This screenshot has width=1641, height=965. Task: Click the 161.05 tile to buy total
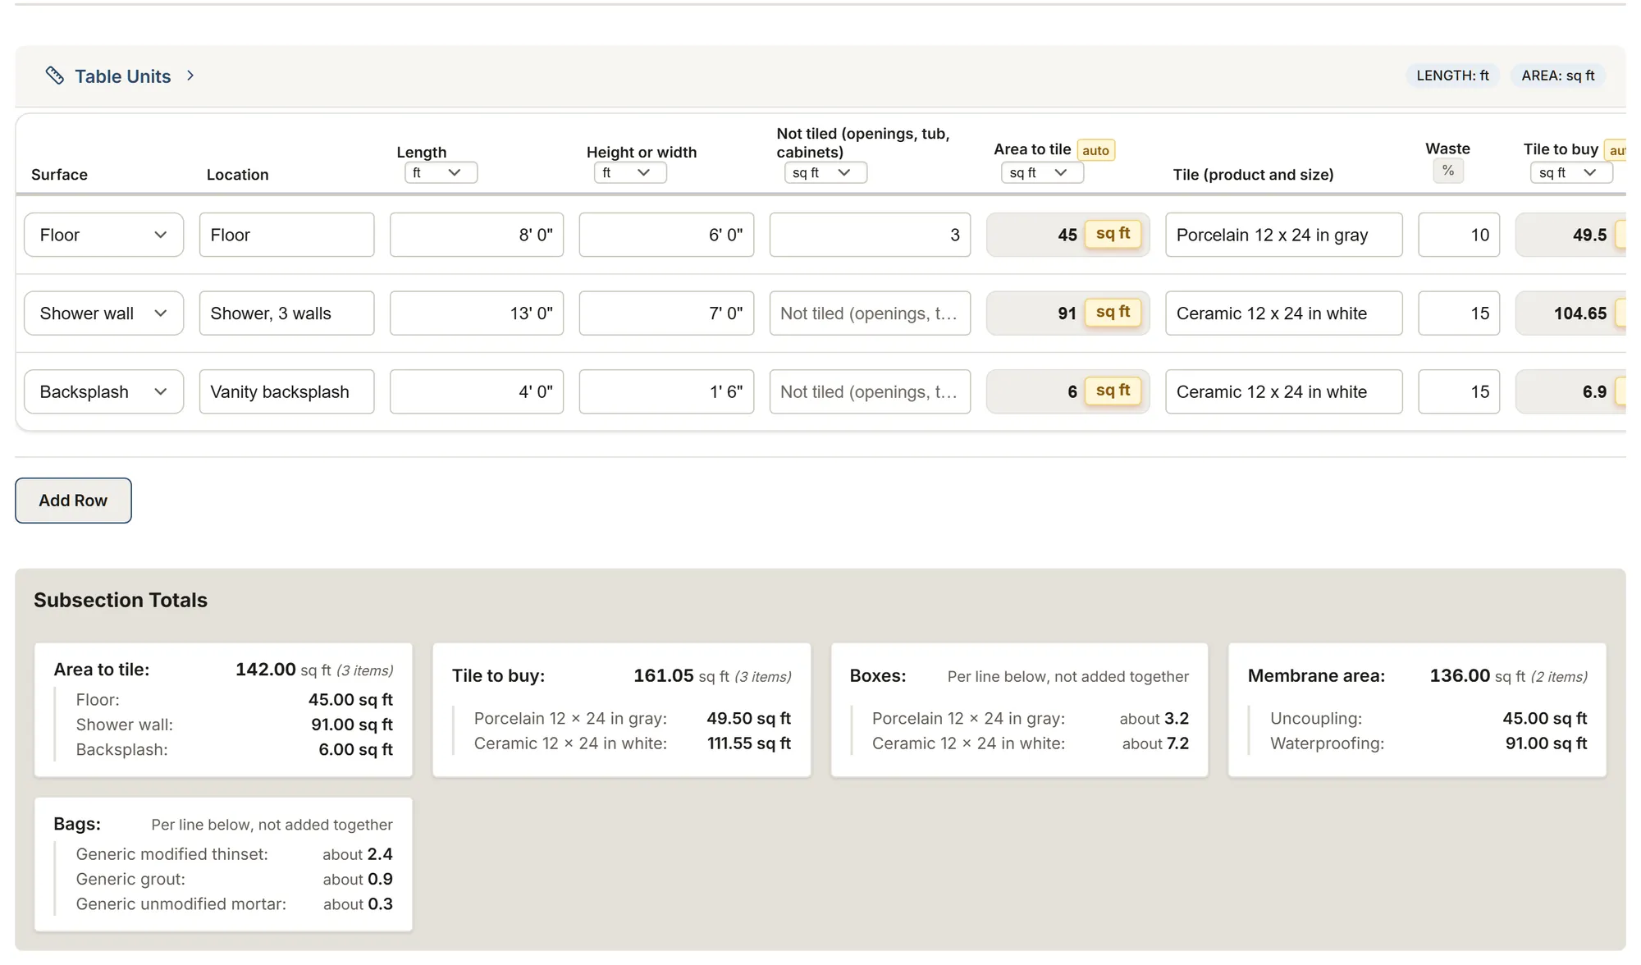(663, 676)
